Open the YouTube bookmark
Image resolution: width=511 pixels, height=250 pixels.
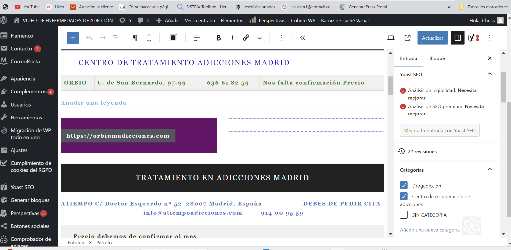click(x=27, y=7)
